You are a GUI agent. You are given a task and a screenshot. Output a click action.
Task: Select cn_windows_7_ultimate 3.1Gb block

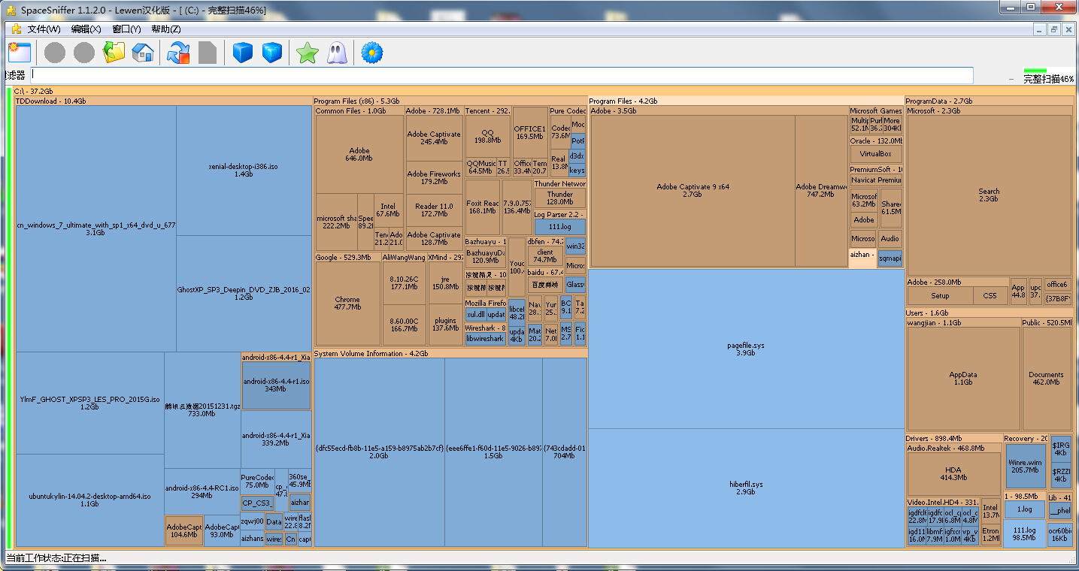click(x=95, y=228)
